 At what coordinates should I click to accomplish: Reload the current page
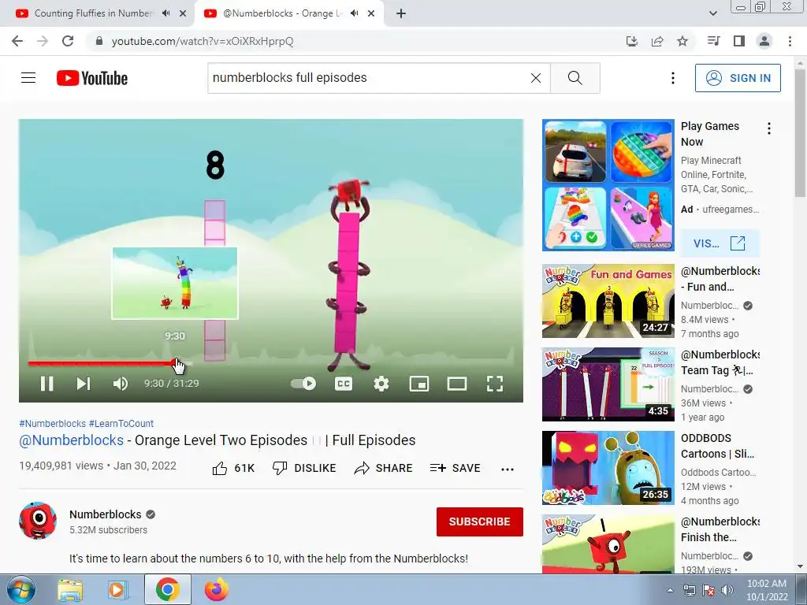tap(68, 41)
